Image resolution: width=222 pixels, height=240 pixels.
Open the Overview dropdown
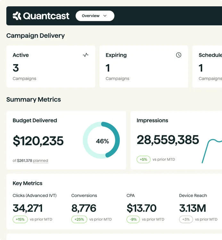95,16
